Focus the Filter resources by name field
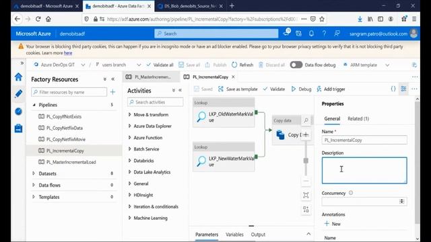Viewport: 431px width, 242px height. [69, 92]
